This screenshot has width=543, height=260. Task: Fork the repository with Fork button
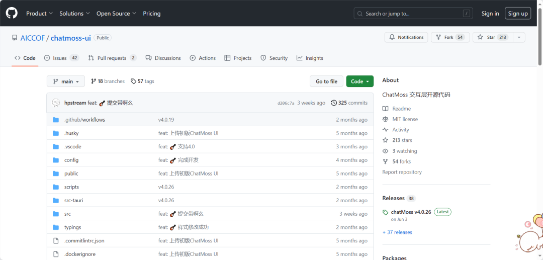[450, 37]
